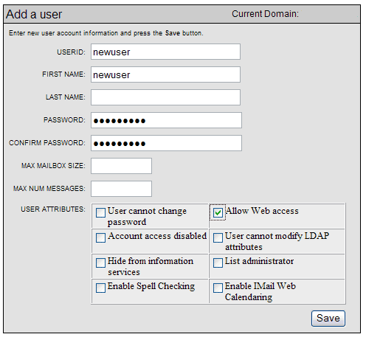This screenshot has width=366, height=337.
Task: Check the List administrator checkbox
Action: click(218, 263)
